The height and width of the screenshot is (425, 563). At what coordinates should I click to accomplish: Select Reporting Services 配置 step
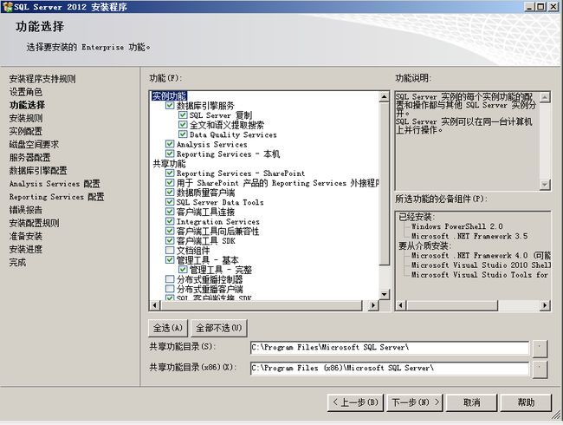pyautogui.click(x=56, y=197)
